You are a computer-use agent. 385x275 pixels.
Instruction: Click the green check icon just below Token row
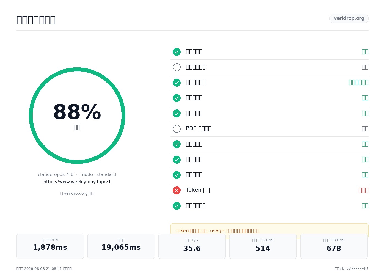[x=177, y=206]
